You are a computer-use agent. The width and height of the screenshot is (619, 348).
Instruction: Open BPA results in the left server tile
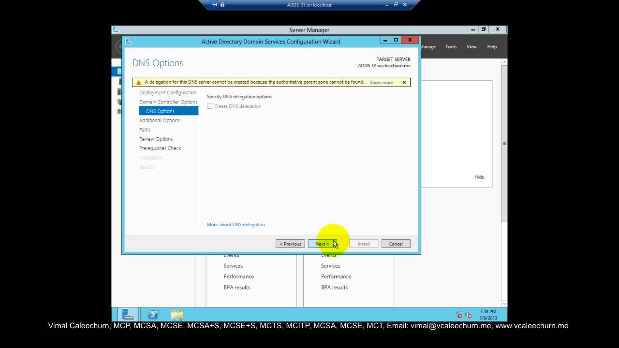click(x=237, y=287)
